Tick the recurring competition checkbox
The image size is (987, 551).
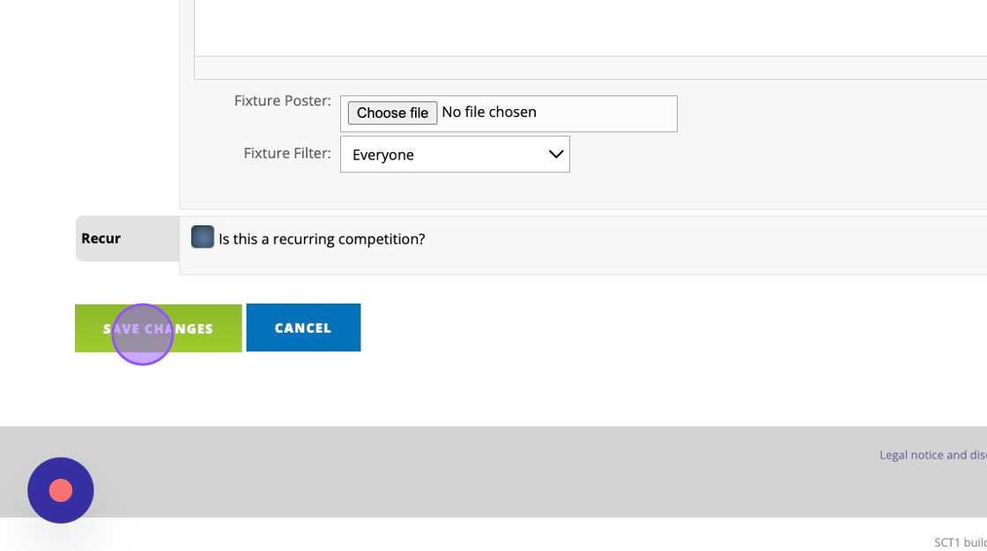click(x=203, y=237)
